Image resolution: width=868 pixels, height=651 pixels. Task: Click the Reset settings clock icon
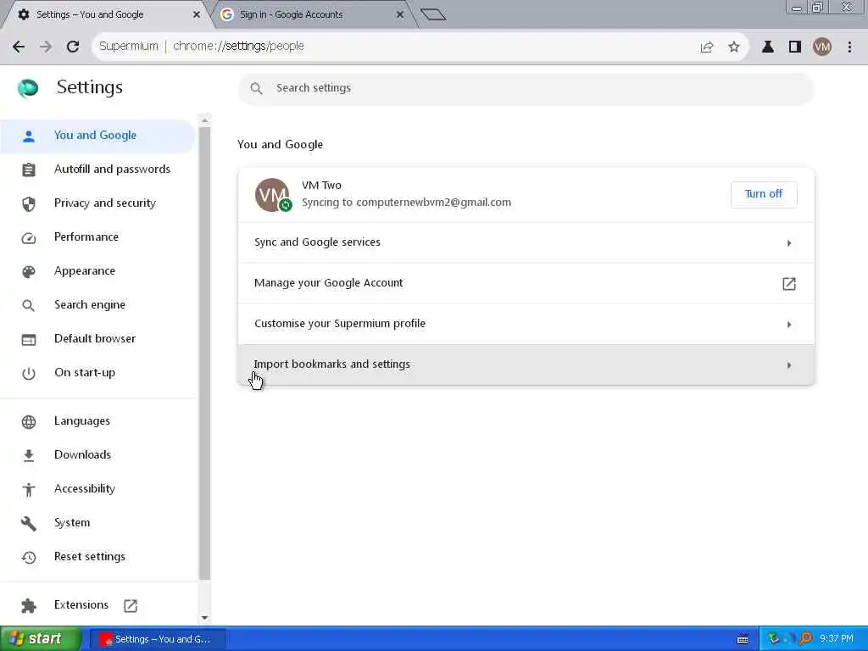coord(28,558)
